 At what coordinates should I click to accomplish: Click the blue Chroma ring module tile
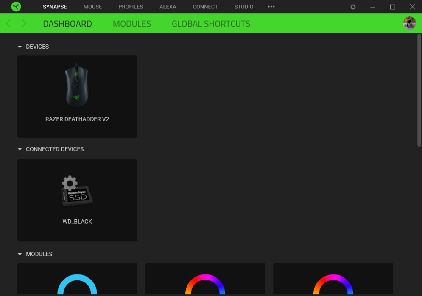tap(77, 279)
